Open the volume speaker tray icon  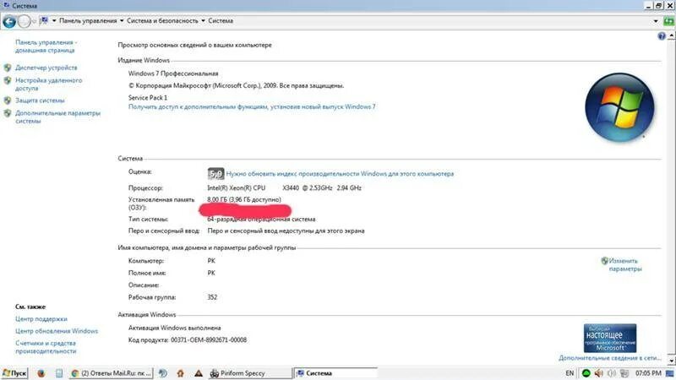[599, 373]
